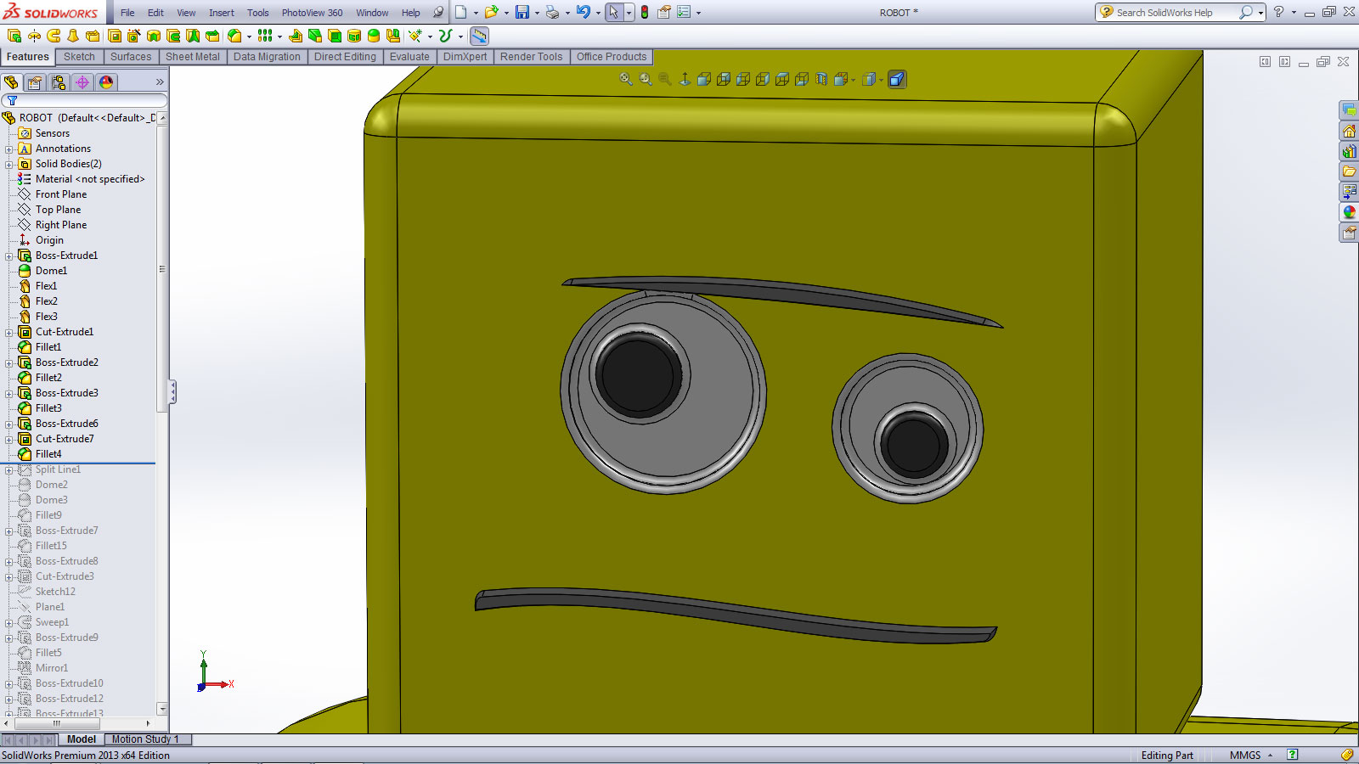Open the Insert menu
The height and width of the screenshot is (764, 1359).
pos(222,13)
